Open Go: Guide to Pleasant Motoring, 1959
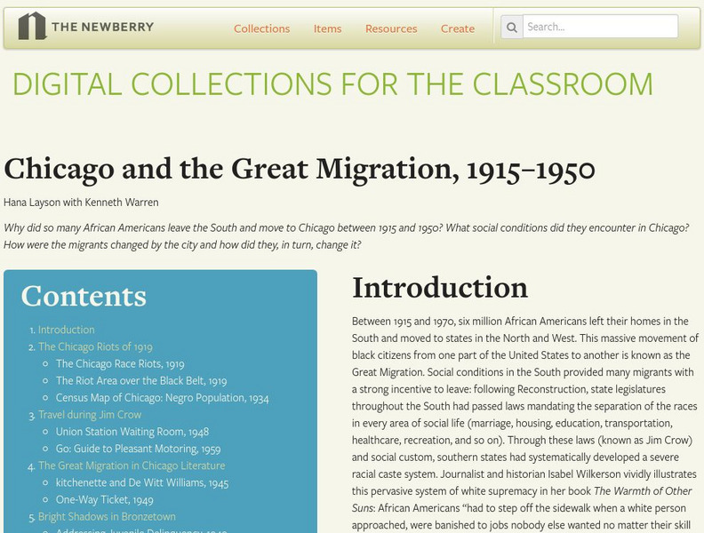704x533 pixels. coord(138,449)
